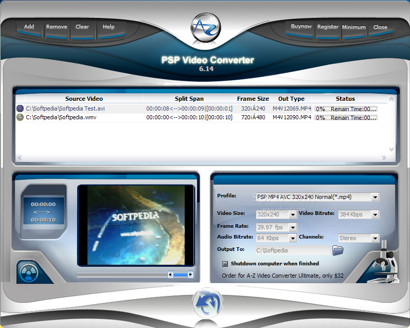
Task: Enable Shutdown computer when finished
Action: (225, 264)
